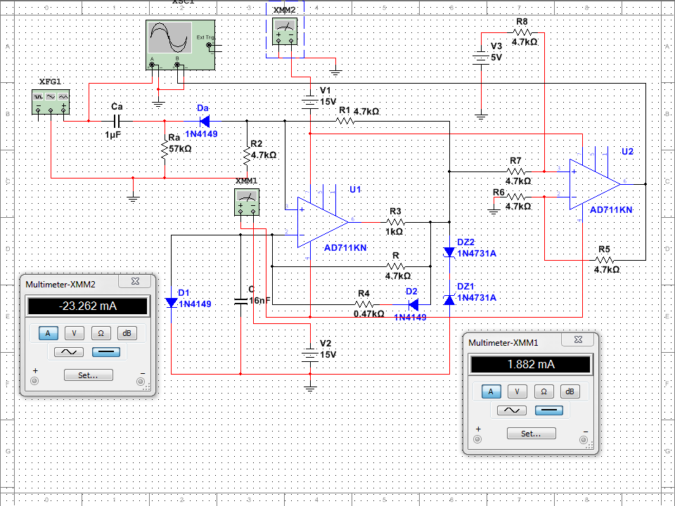Click the -23.262 mA reading display
675x506 pixels.
click(x=88, y=306)
